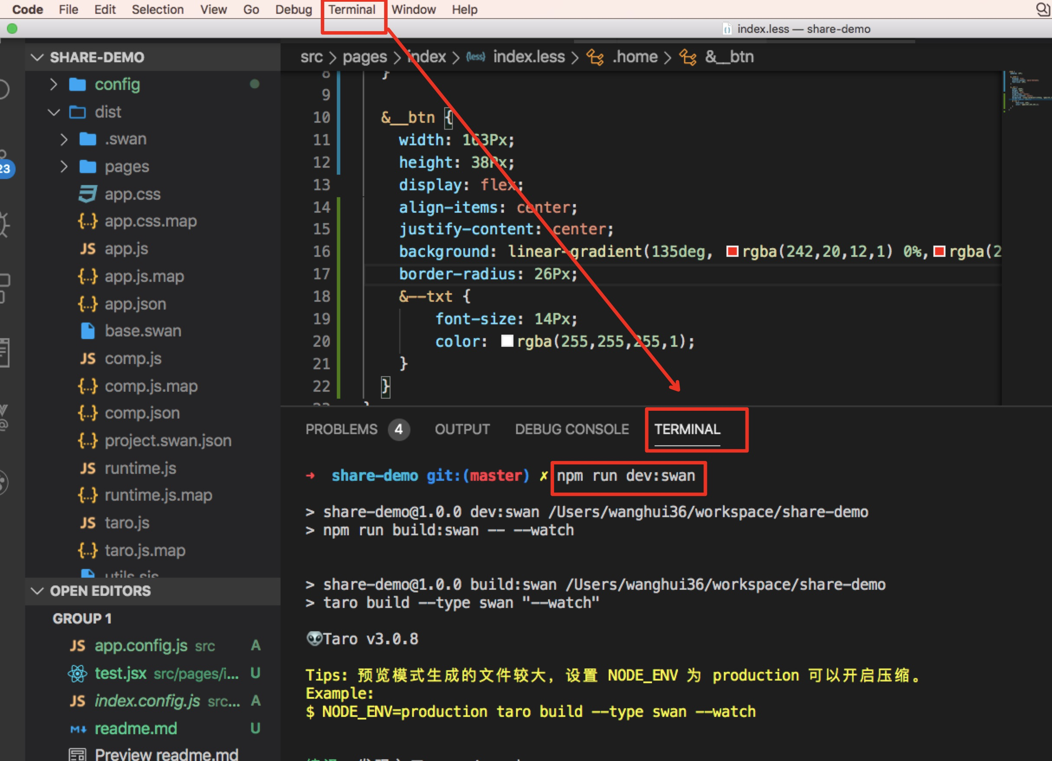The height and width of the screenshot is (761, 1052).
Task: Switch to the PROBLEMS tab
Action: (x=342, y=429)
